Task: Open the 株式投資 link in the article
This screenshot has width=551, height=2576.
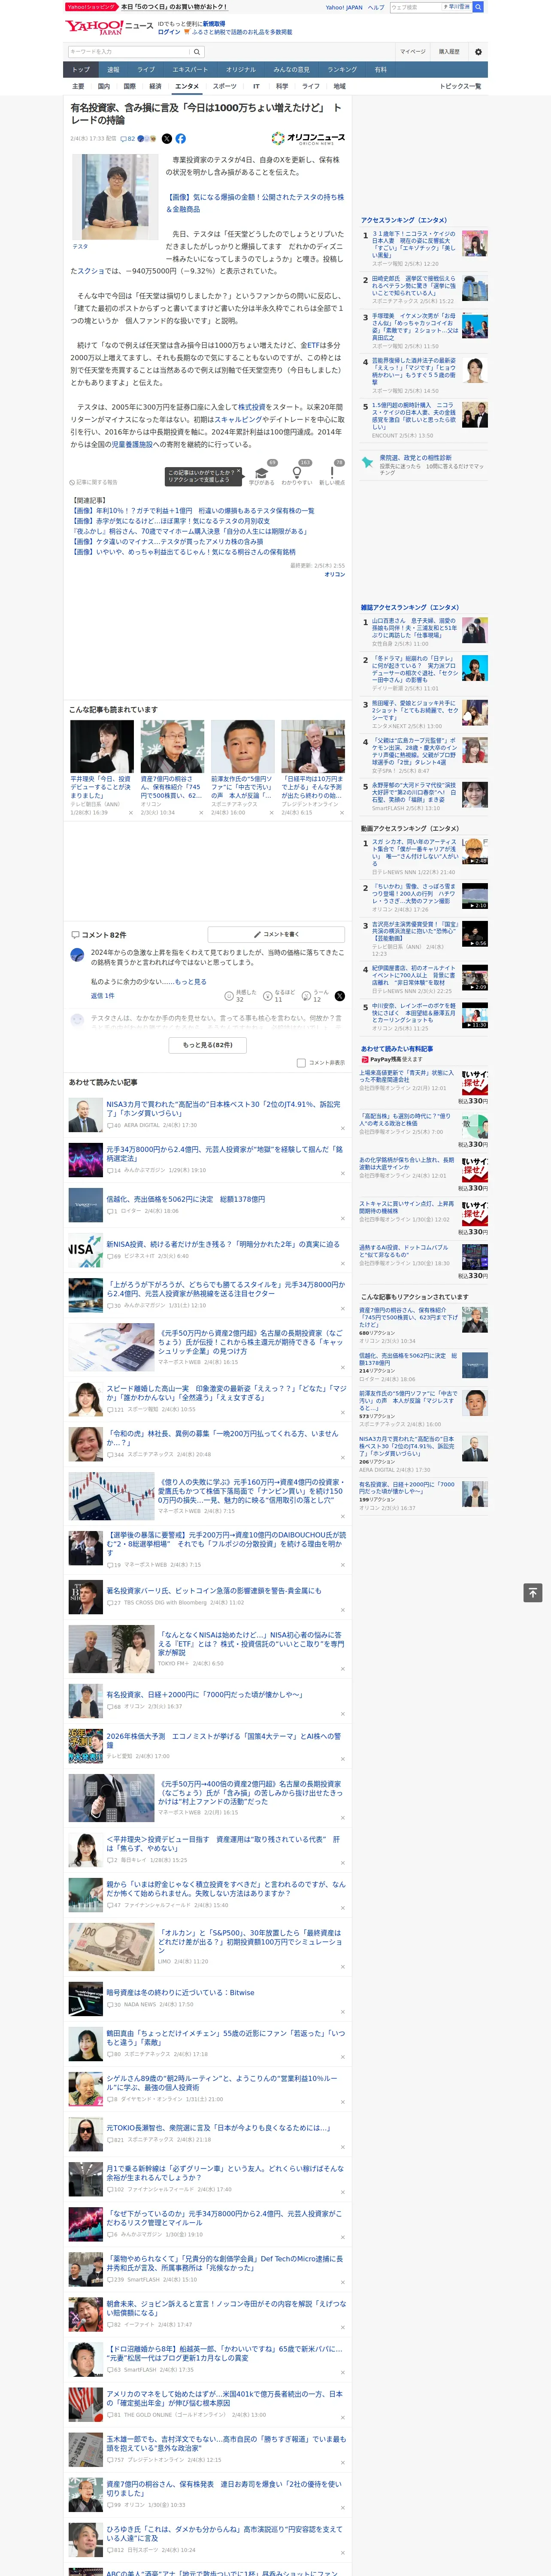Action: coord(251,407)
